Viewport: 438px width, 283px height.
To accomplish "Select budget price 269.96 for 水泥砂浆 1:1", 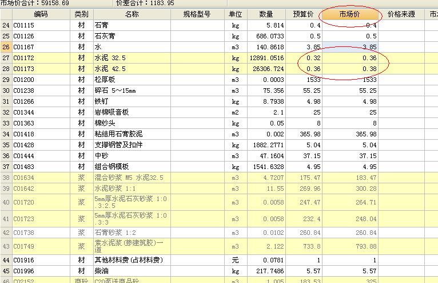I will click(x=304, y=188).
